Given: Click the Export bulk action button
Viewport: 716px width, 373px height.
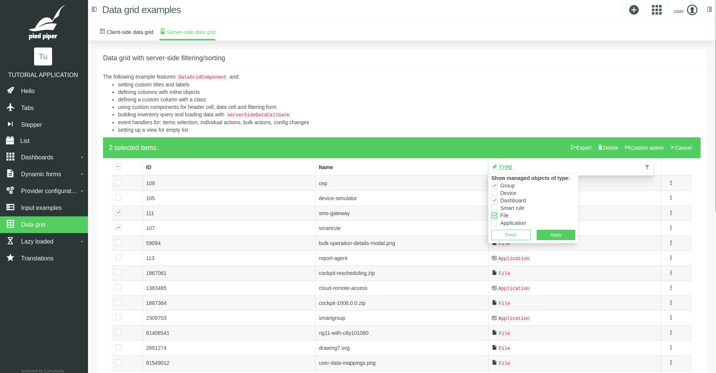Looking at the screenshot, I should (581, 148).
